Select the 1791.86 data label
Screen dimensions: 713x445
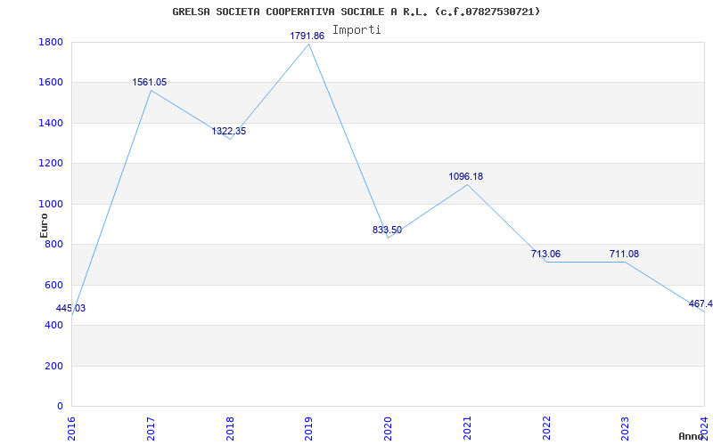coord(307,36)
